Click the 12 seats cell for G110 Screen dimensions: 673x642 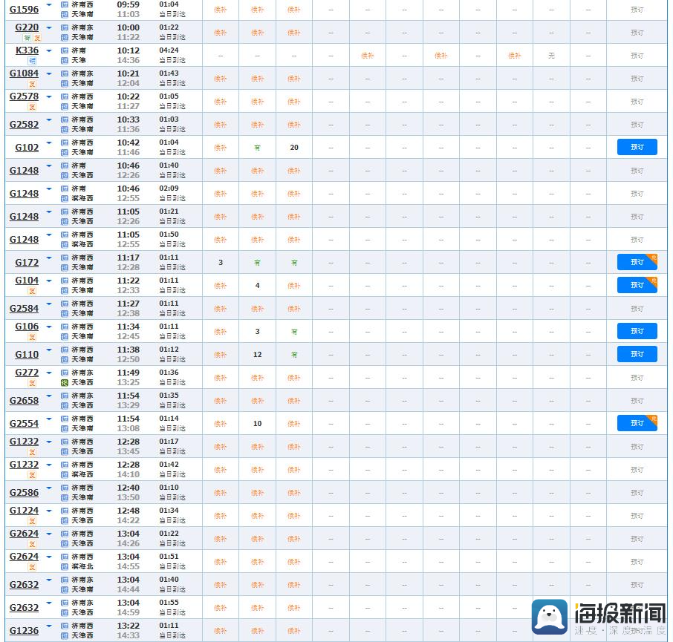pyautogui.click(x=258, y=355)
